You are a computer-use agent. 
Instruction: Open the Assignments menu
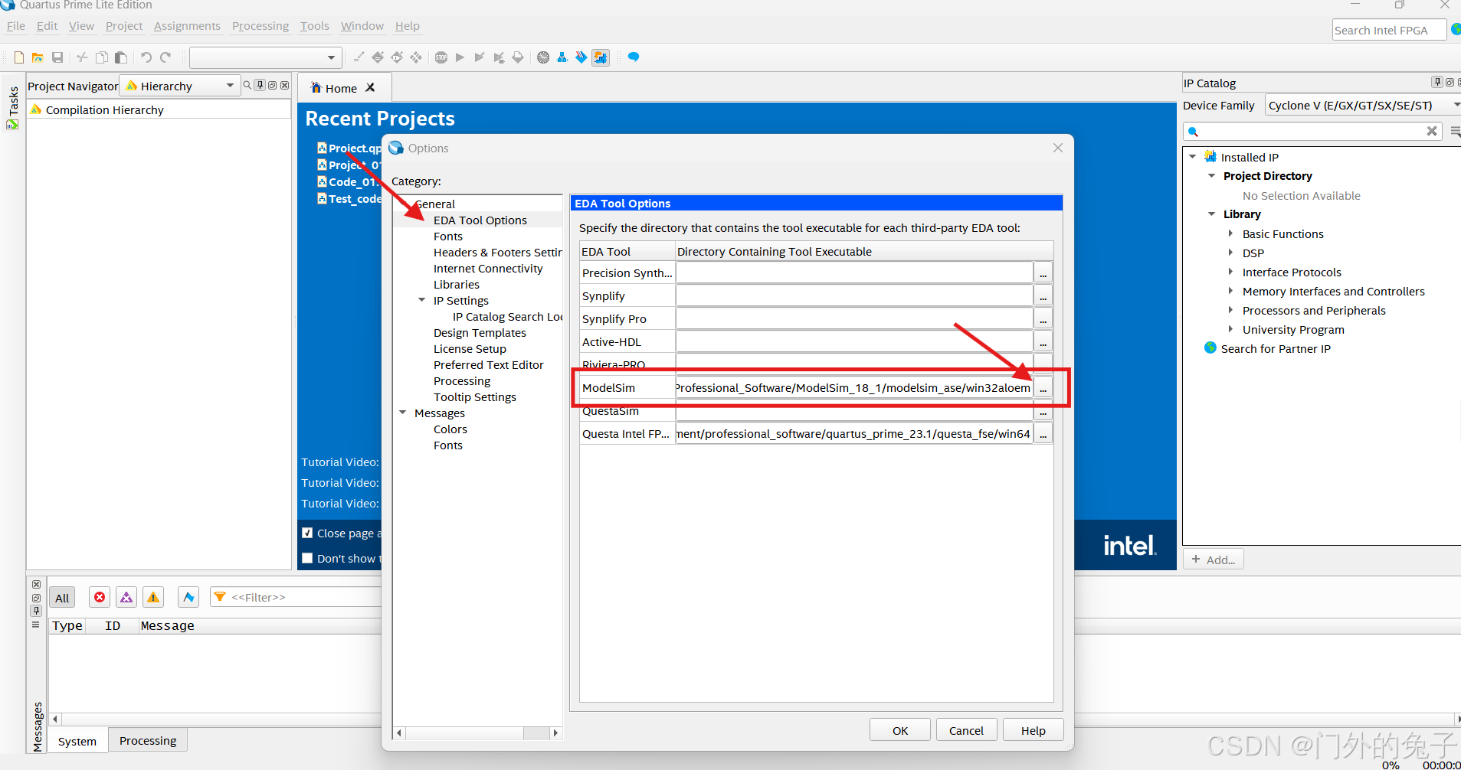click(x=187, y=26)
